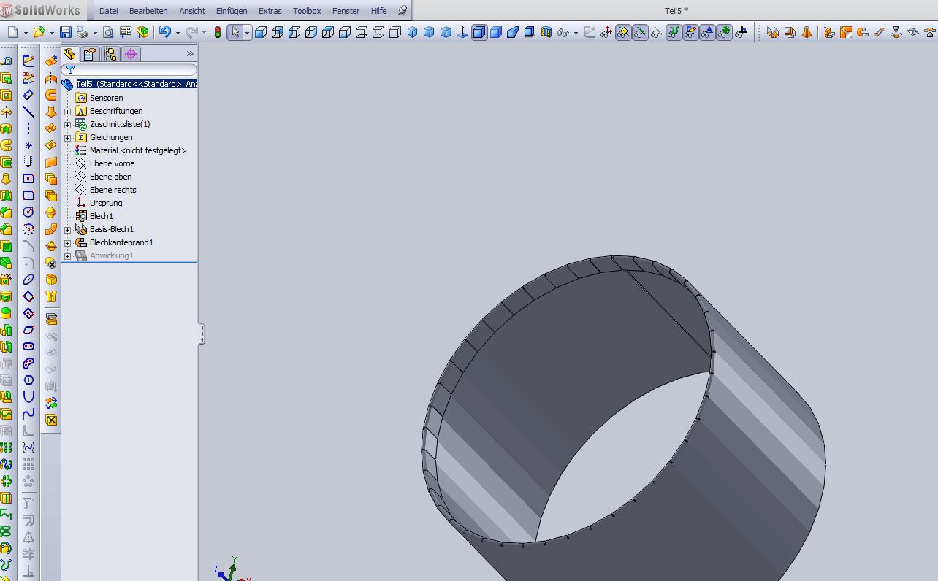This screenshot has width=938, height=581.
Task: Open the Undo history dropdown arrow
Action: coord(178,33)
